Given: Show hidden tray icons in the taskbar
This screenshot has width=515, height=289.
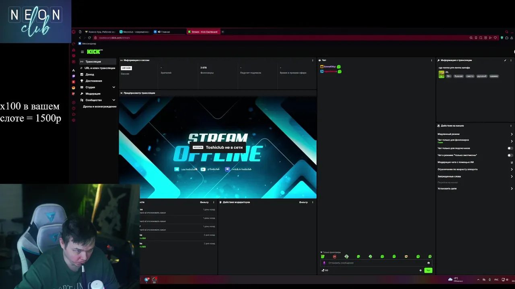Looking at the screenshot, I should (x=478, y=279).
